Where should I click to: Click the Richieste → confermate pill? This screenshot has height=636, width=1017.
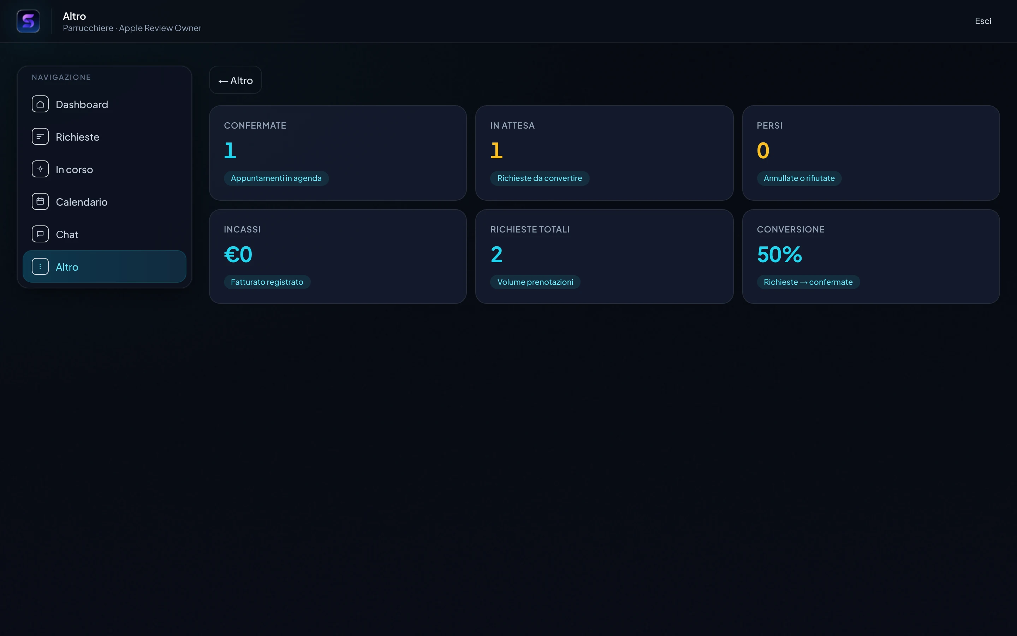click(808, 282)
